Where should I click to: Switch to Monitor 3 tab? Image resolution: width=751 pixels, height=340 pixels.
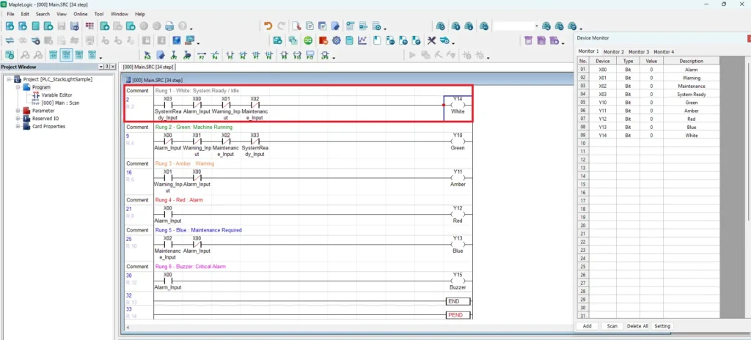639,51
